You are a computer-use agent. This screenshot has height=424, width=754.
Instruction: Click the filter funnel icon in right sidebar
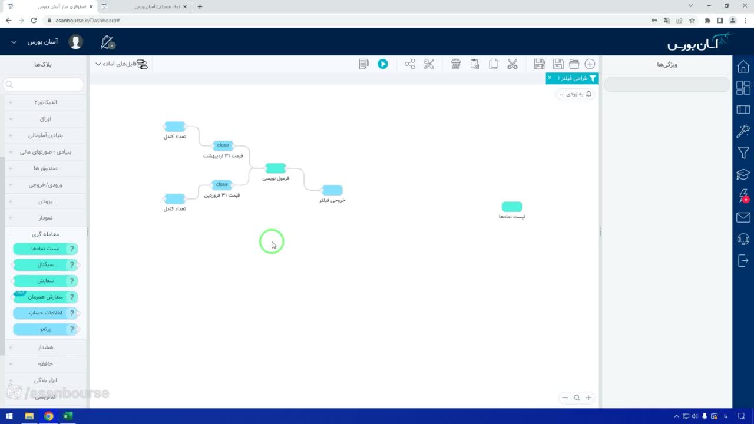pos(743,153)
